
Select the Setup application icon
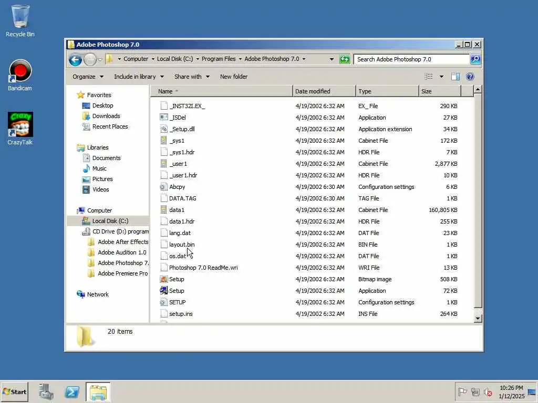coord(164,291)
